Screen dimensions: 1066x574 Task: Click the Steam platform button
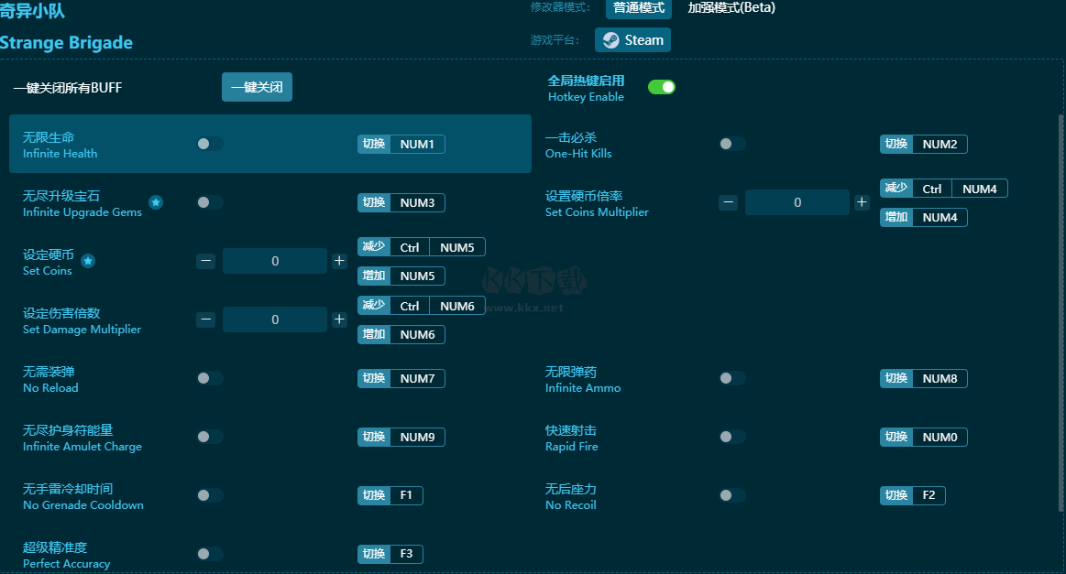pyautogui.click(x=632, y=40)
